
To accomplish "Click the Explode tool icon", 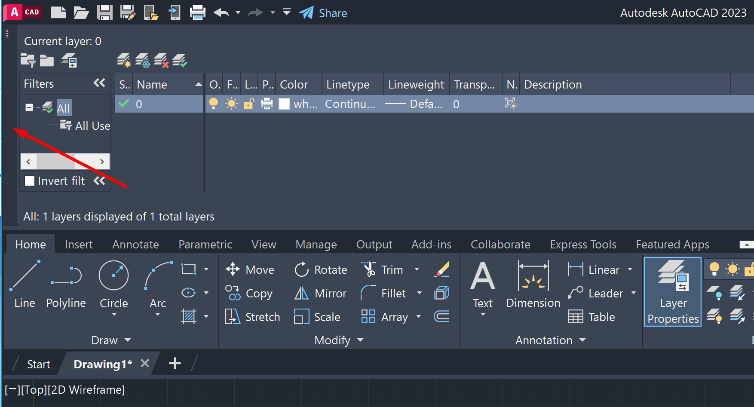I will 442,293.
